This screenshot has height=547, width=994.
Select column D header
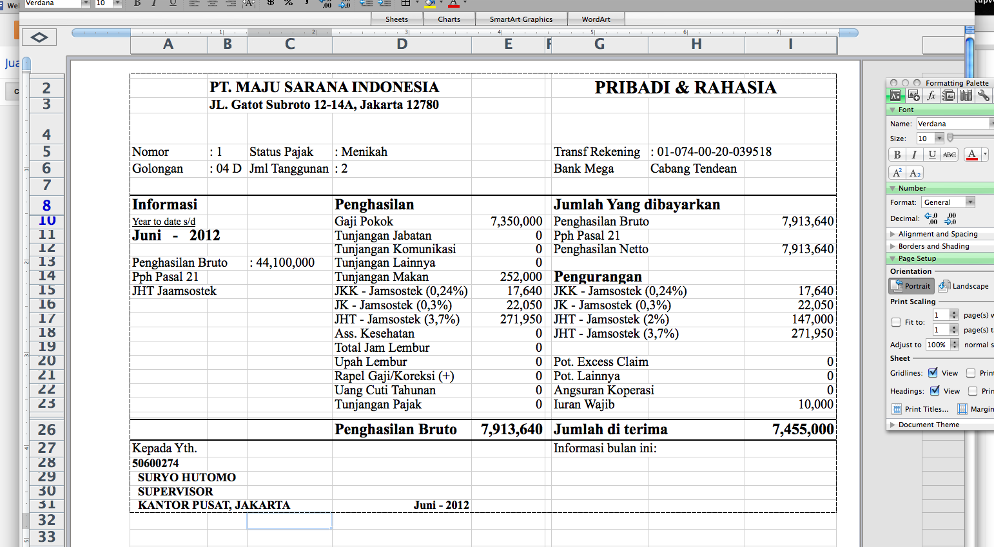(402, 44)
